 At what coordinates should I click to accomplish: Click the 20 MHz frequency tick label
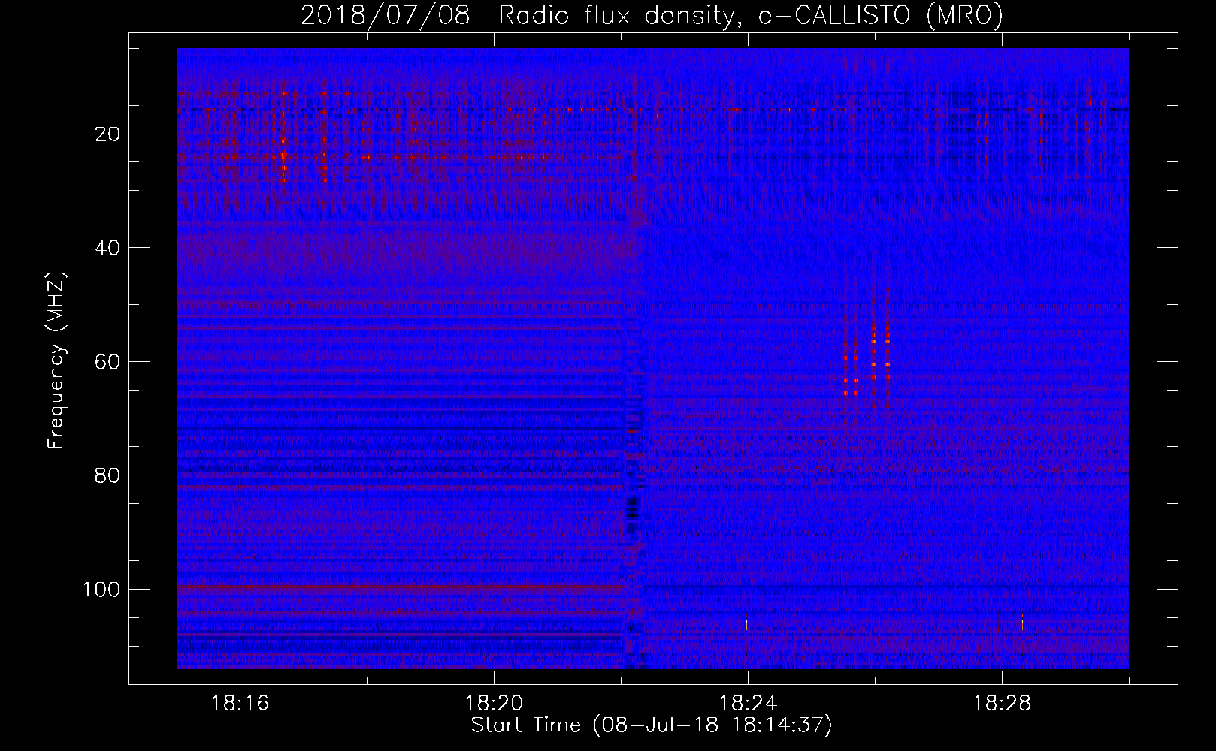[x=108, y=134]
